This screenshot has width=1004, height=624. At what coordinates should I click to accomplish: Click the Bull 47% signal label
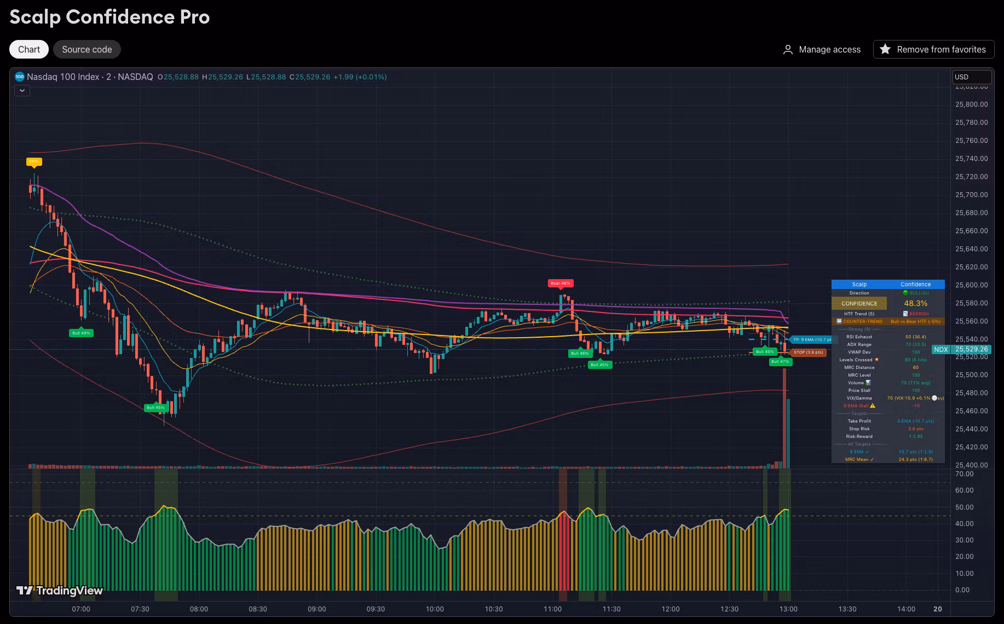point(780,361)
